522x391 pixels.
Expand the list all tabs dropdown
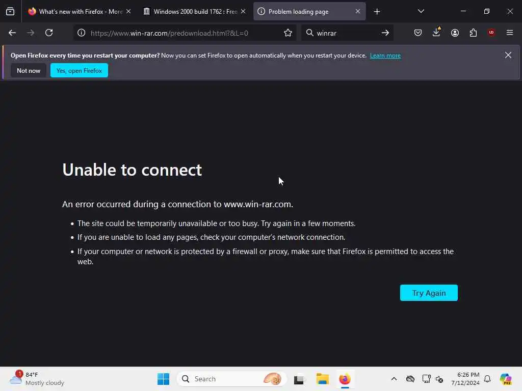pos(421,11)
